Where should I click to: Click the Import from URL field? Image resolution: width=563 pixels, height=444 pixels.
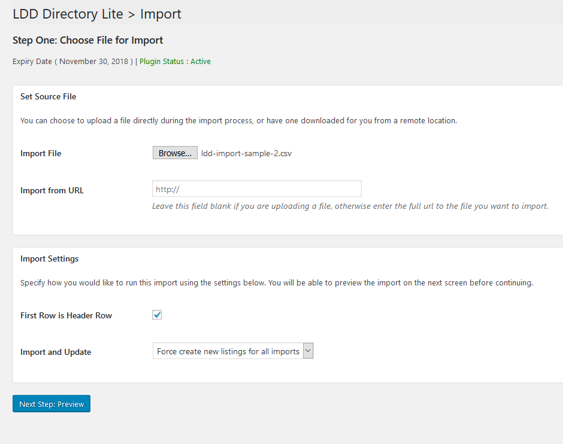click(x=257, y=188)
